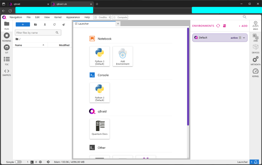Viewport: 262px width, 165px height.
Task: Click the search magnifier in top bar
Action: pos(244,17)
